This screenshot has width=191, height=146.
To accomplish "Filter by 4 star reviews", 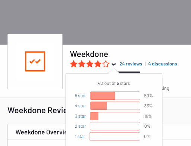I will [x=80, y=106].
